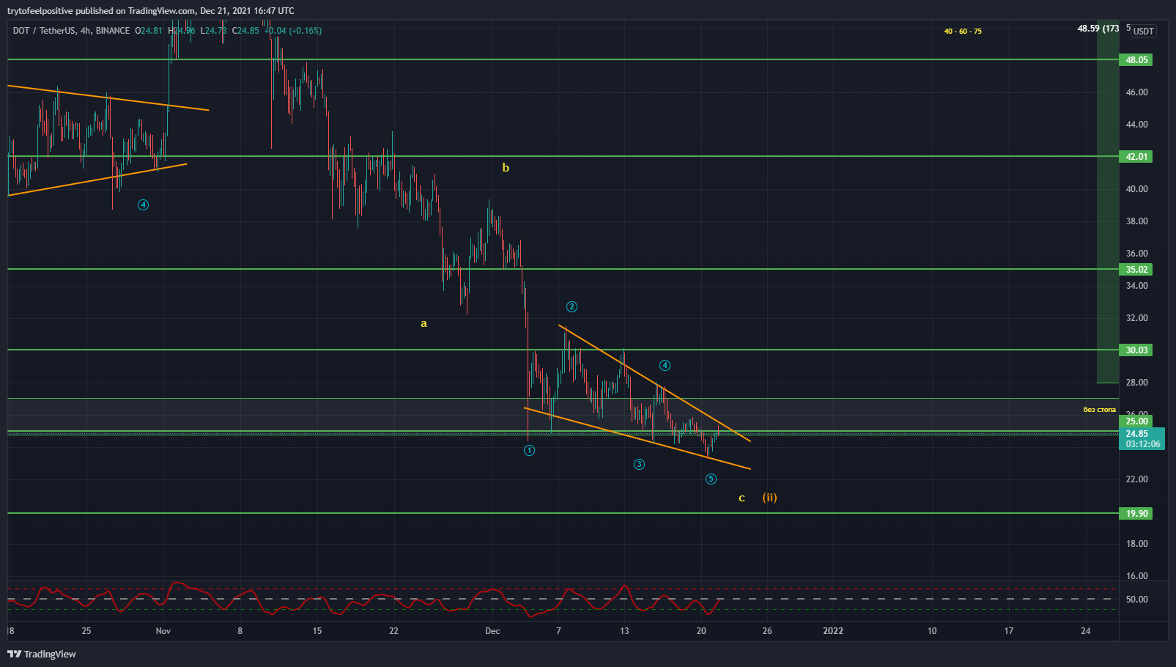Select the 42.01 green price level label
The width and height of the screenshot is (1176, 667).
point(1136,157)
